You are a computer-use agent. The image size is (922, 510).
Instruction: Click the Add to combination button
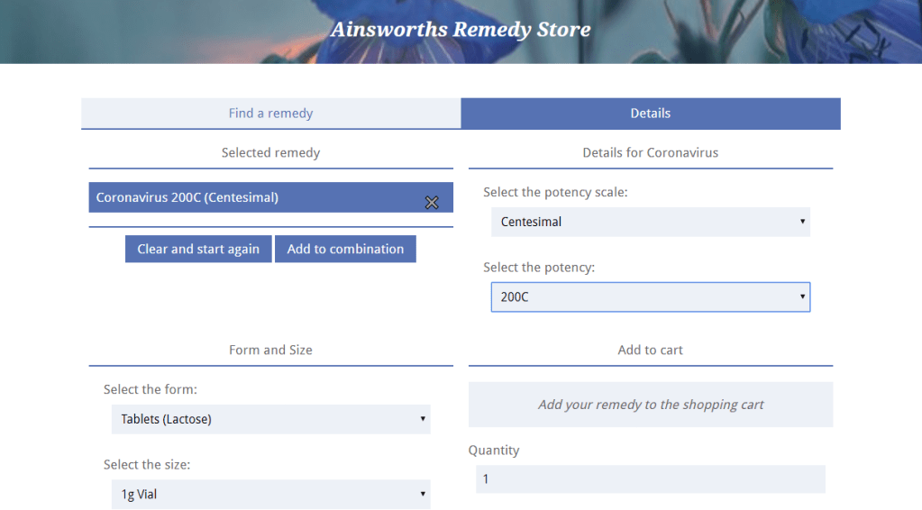pyautogui.click(x=345, y=250)
